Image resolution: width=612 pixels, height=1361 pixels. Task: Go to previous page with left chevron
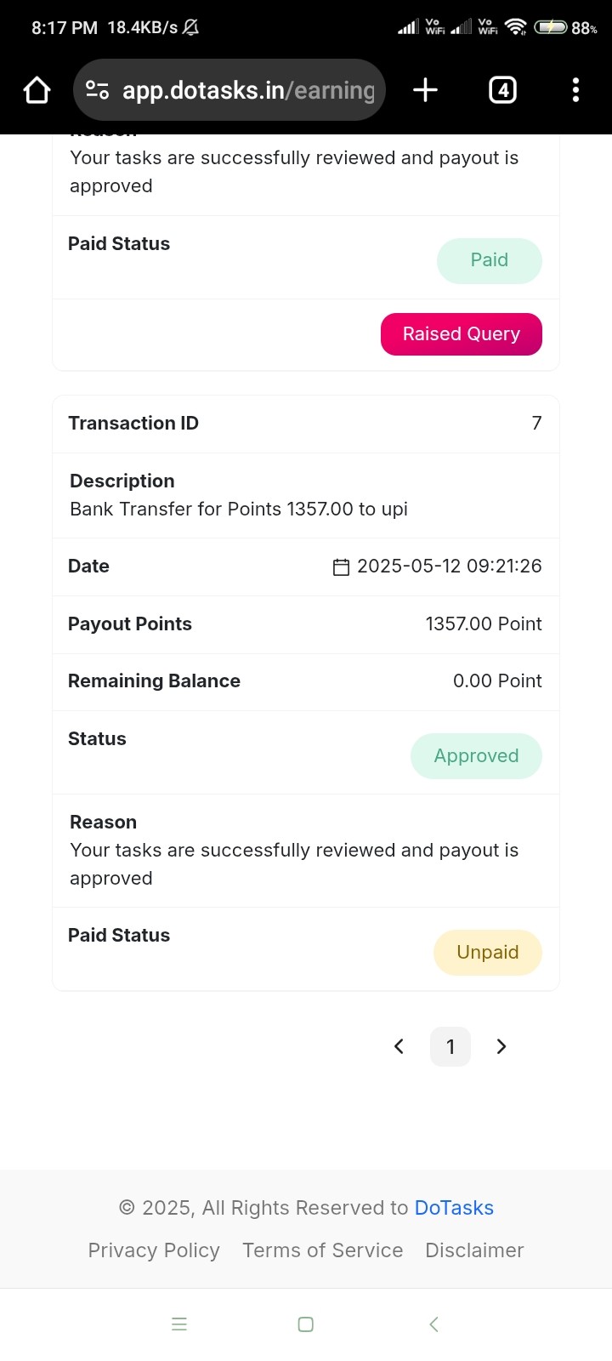click(399, 1046)
